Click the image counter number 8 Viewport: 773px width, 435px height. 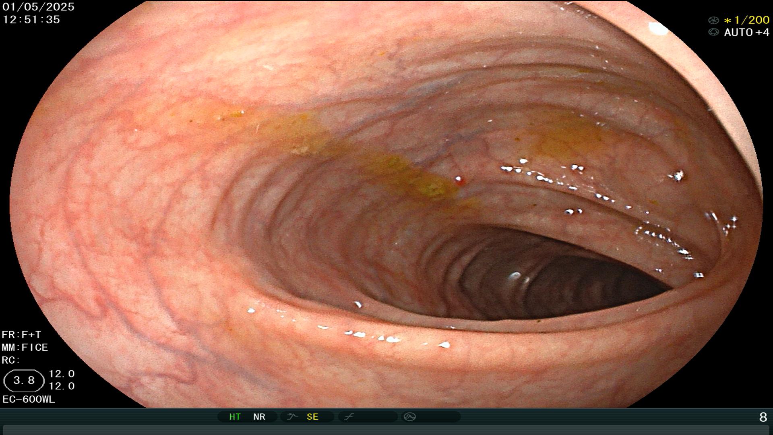coord(763,417)
